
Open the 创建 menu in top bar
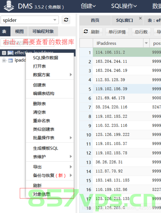click(88, 6)
